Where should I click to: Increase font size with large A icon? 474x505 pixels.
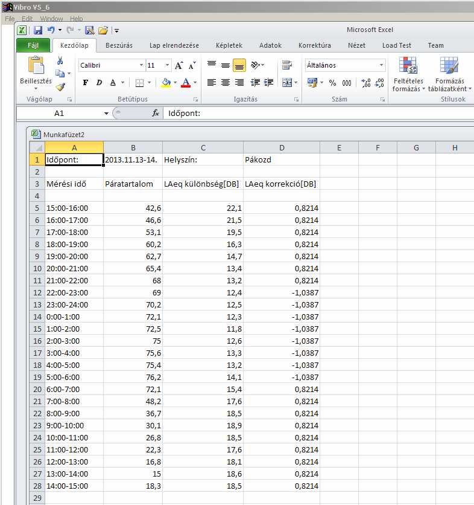[x=179, y=65]
